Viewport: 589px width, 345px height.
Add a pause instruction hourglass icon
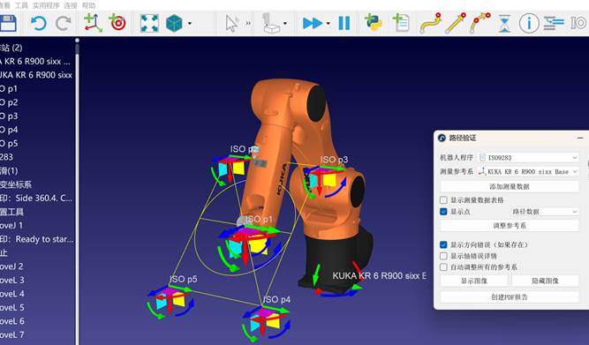pyautogui.click(x=504, y=23)
